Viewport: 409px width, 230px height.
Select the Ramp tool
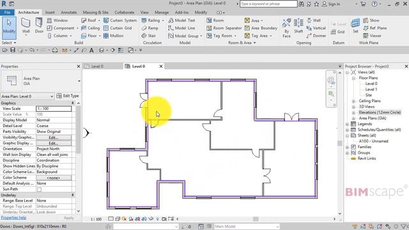[x=150, y=28]
